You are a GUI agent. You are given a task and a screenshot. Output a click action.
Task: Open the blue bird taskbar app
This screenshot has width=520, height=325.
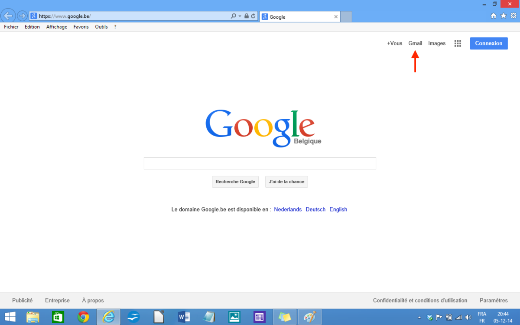click(x=133, y=317)
